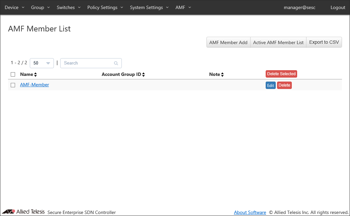Image resolution: width=350 pixels, height=216 pixels.
Task: Open the Switches menu
Action: pos(69,7)
